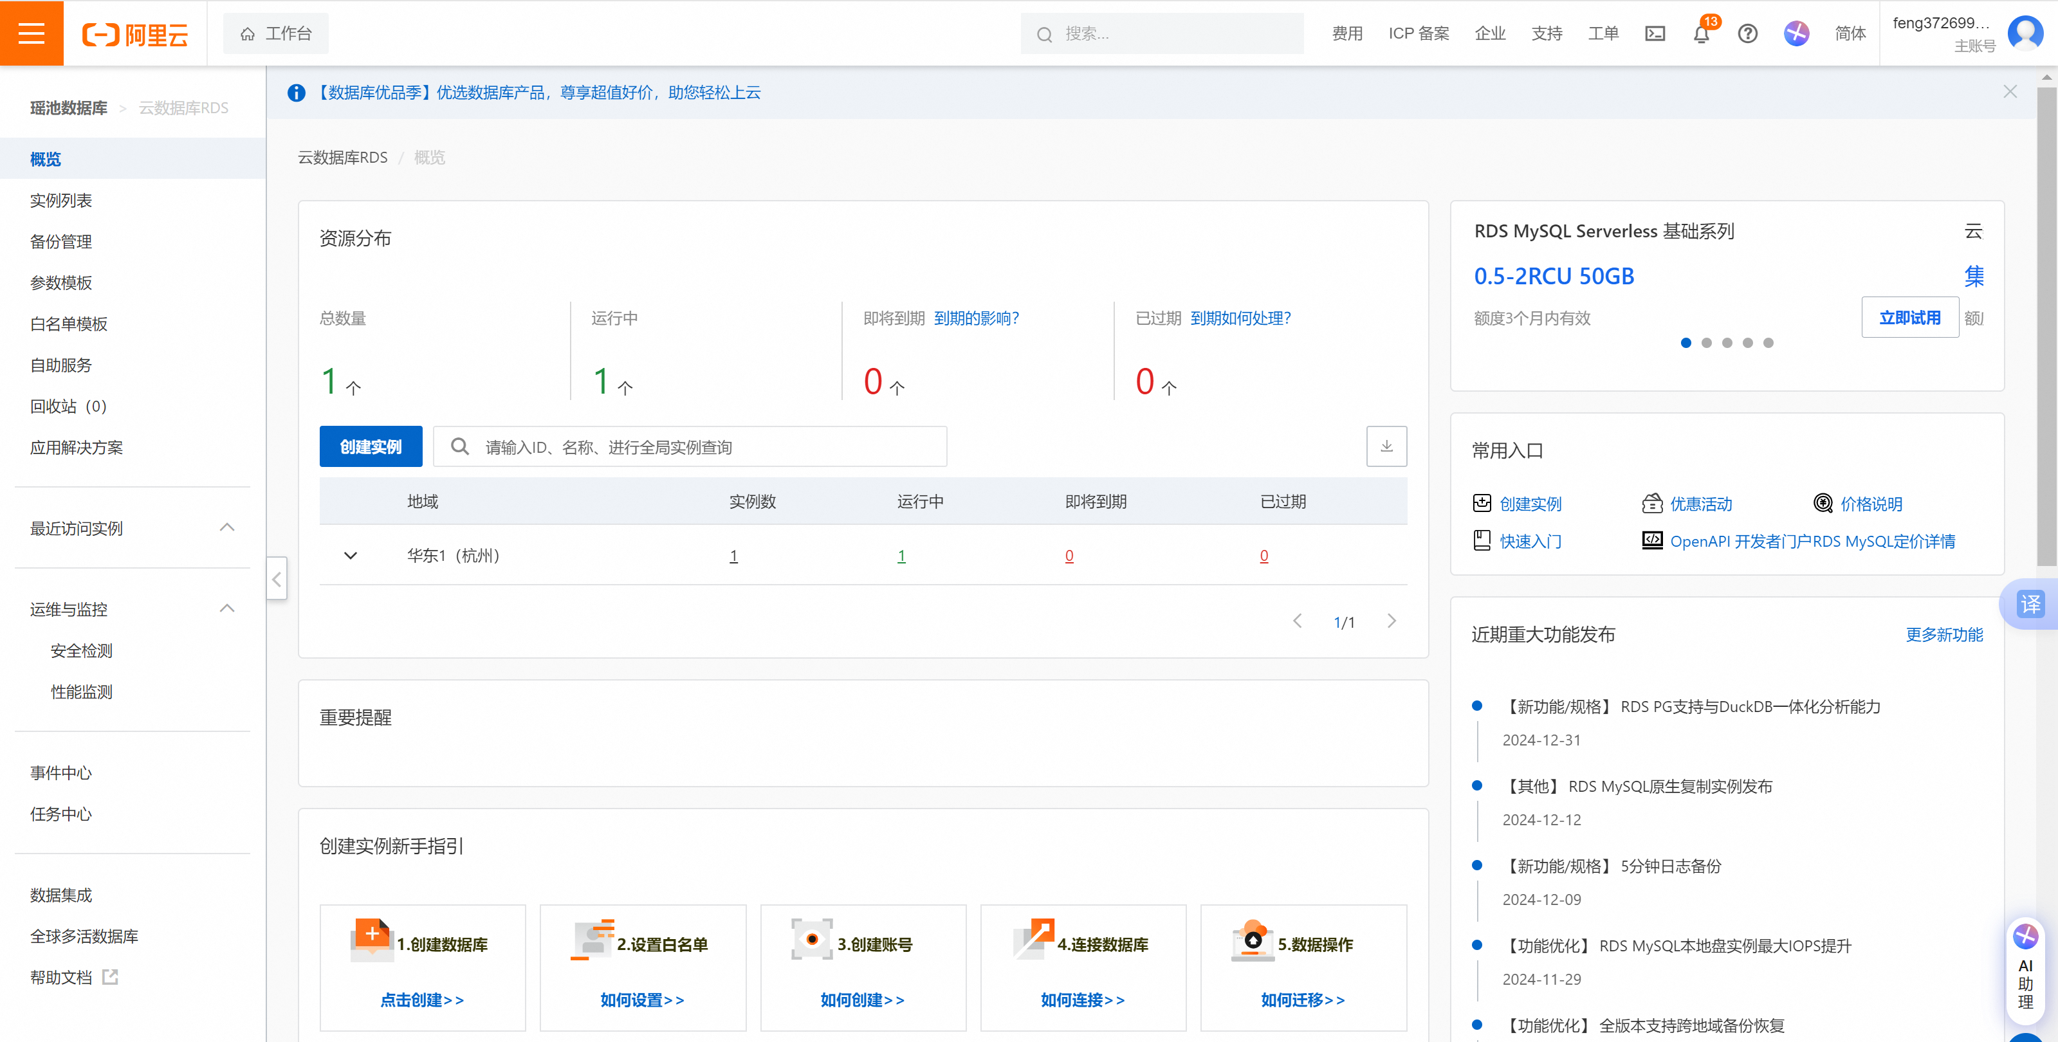Click the 如何设置>> link
The width and height of the screenshot is (2058, 1042).
point(642,999)
